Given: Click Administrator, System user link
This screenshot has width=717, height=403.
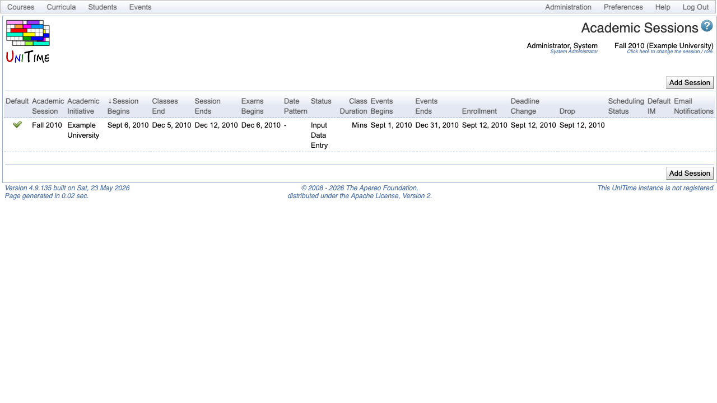Looking at the screenshot, I should pos(562,46).
